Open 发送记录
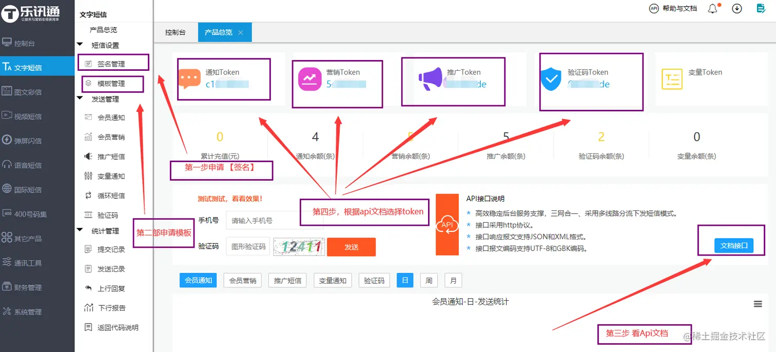Viewport: 776px width, 352px height. pos(111,269)
